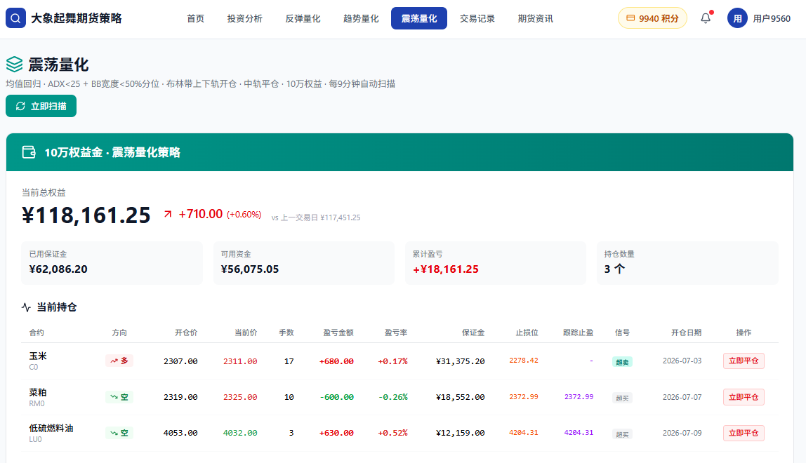
Task: Click the 多 direction badge for 玉米
Action: click(119, 361)
